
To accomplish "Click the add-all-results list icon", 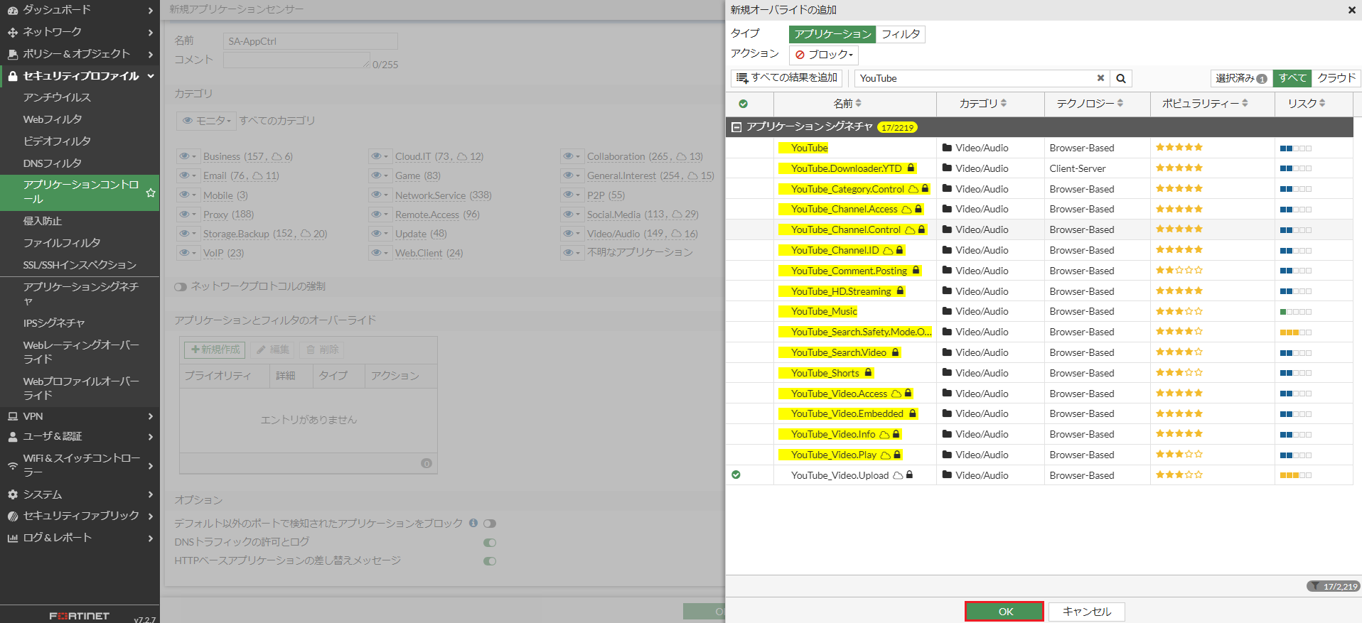I will click(x=742, y=78).
